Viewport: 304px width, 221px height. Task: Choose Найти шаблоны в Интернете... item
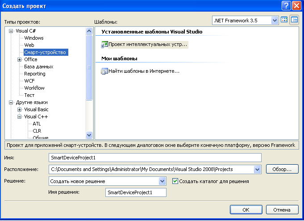coord(144,71)
